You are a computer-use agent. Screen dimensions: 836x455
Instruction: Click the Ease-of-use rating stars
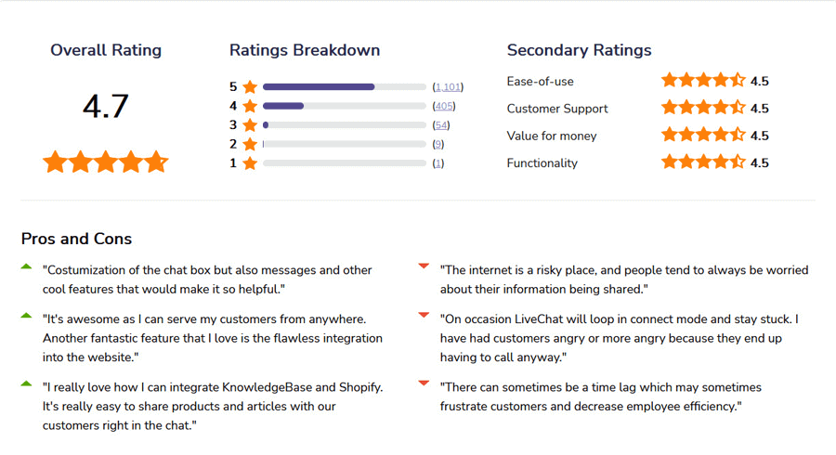click(702, 81)
